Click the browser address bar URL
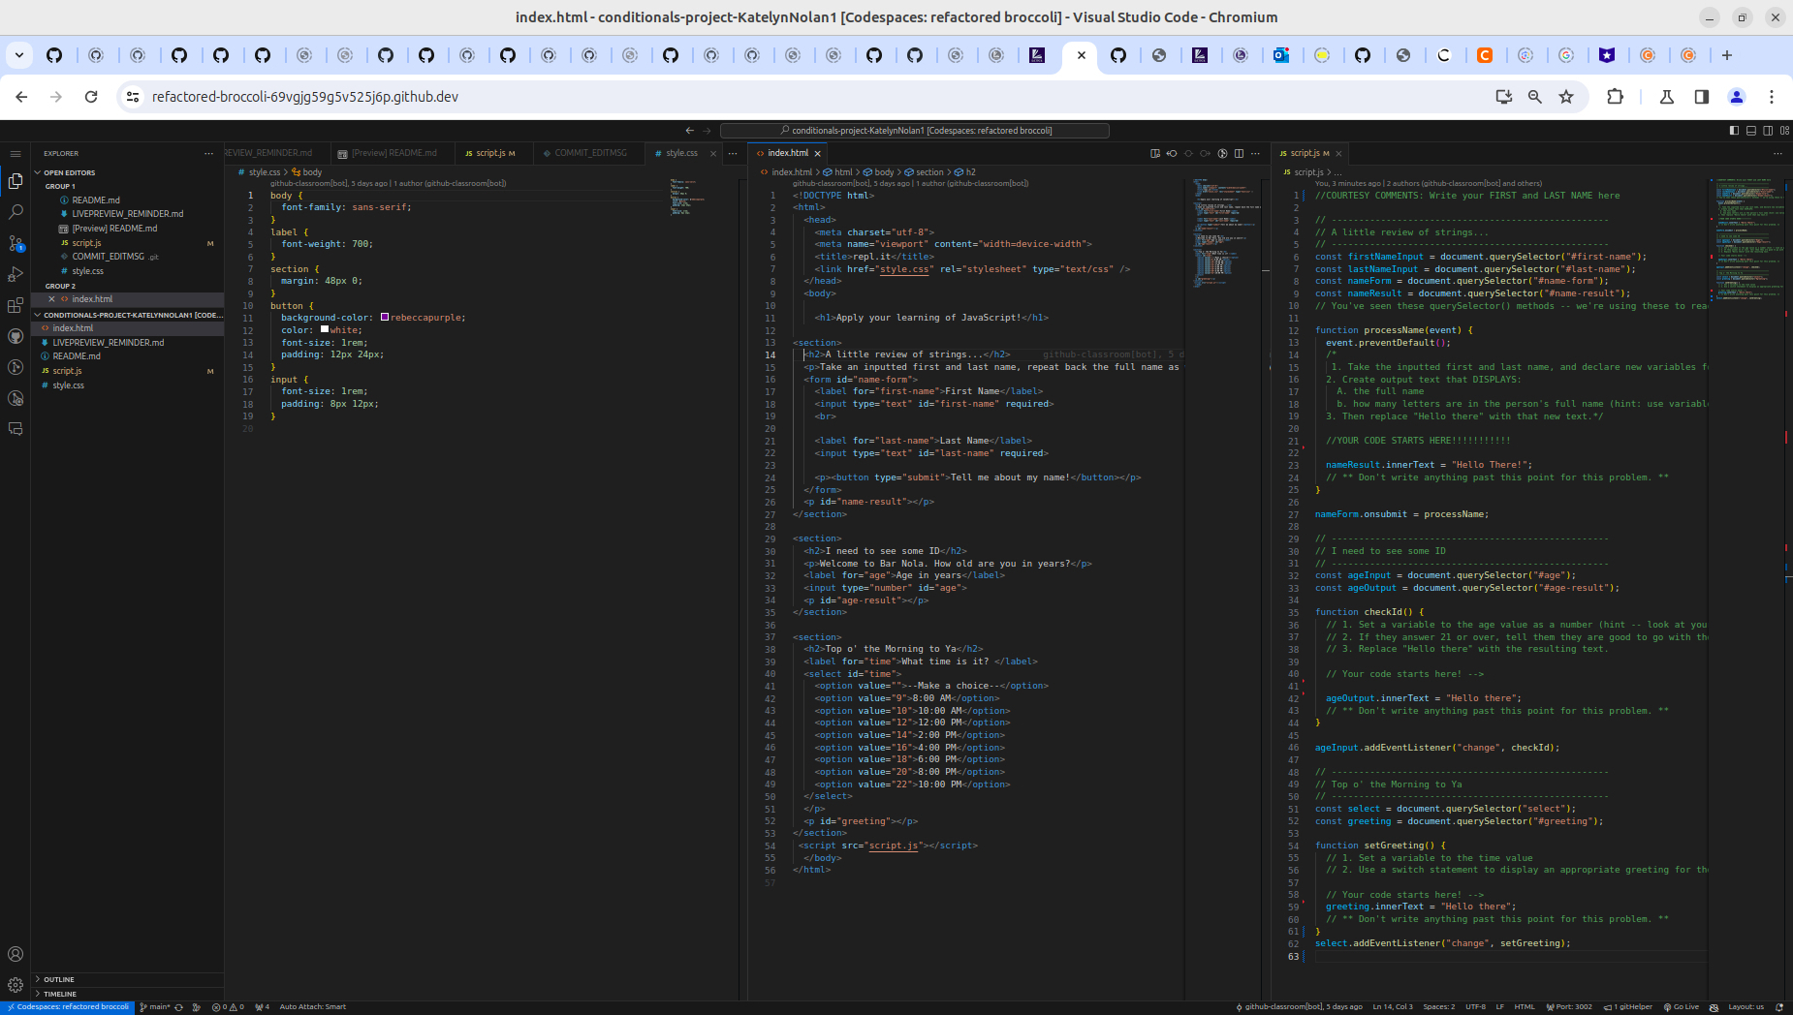Viewport: 1793px width, 1015px height. (x=303, y=97)
